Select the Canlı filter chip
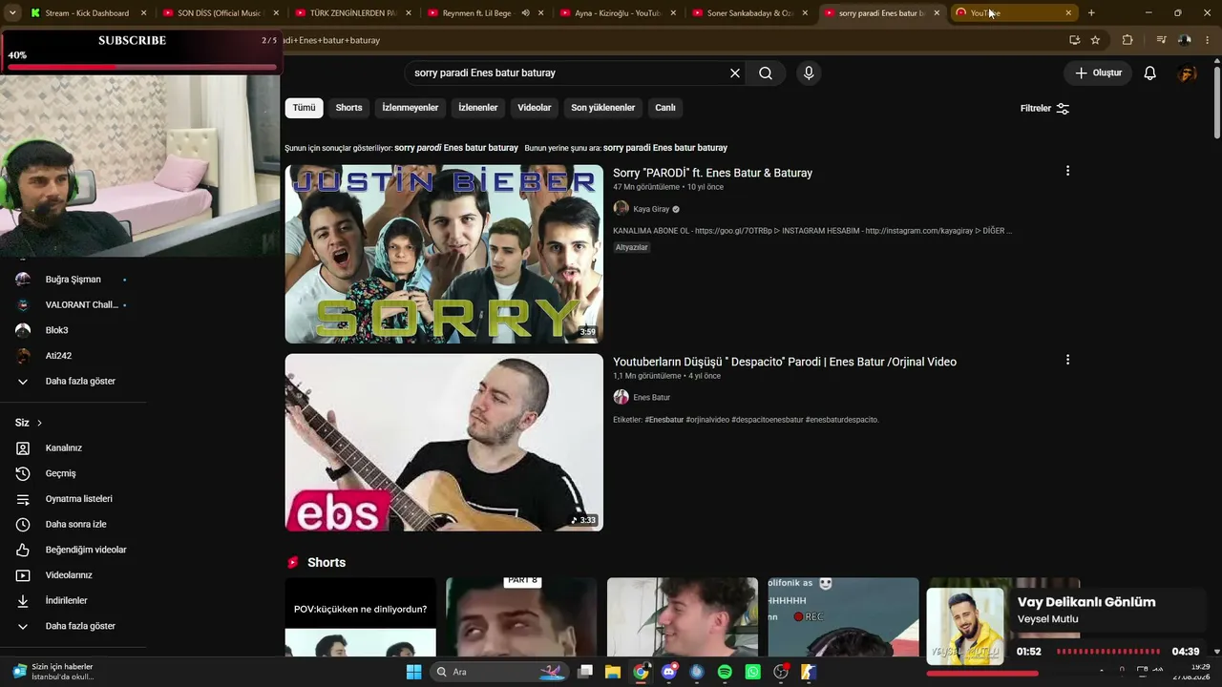Image resolution: width=1222 pixels, height=687 pixels. [x=665, y=108]
